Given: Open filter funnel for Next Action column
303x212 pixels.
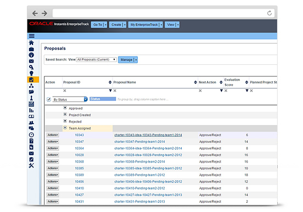Looking at the screenshot, I should (221, 91).
